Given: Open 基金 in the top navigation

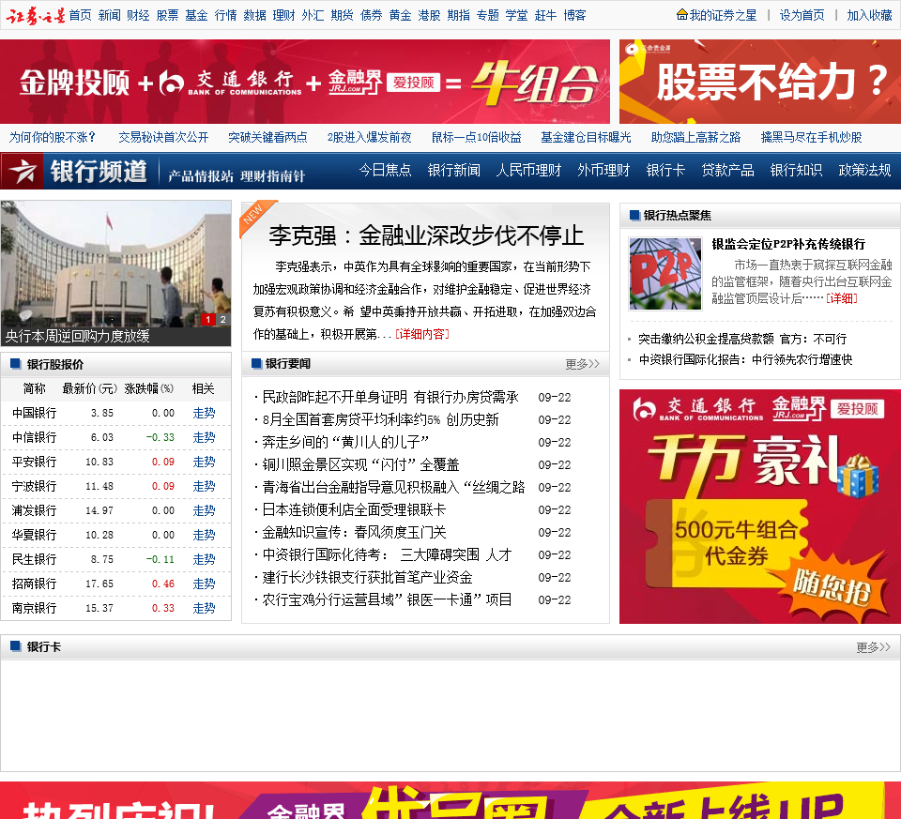Looking at the screenshot, I should (x=196, y=16).
